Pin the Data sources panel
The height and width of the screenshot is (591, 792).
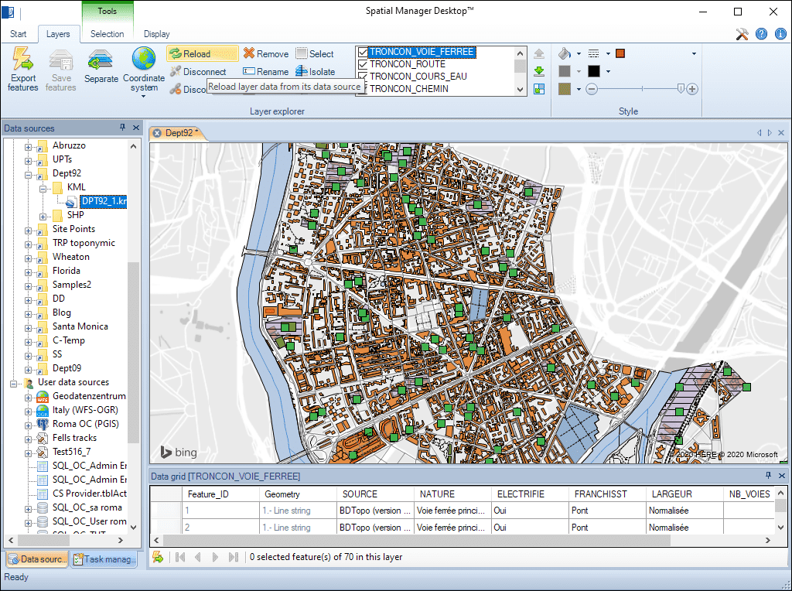click(x=122, y=128)
